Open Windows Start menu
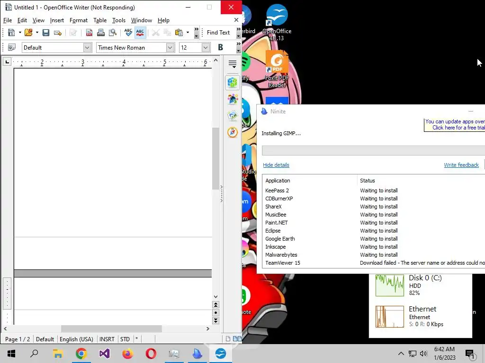 tap(11, 354)
